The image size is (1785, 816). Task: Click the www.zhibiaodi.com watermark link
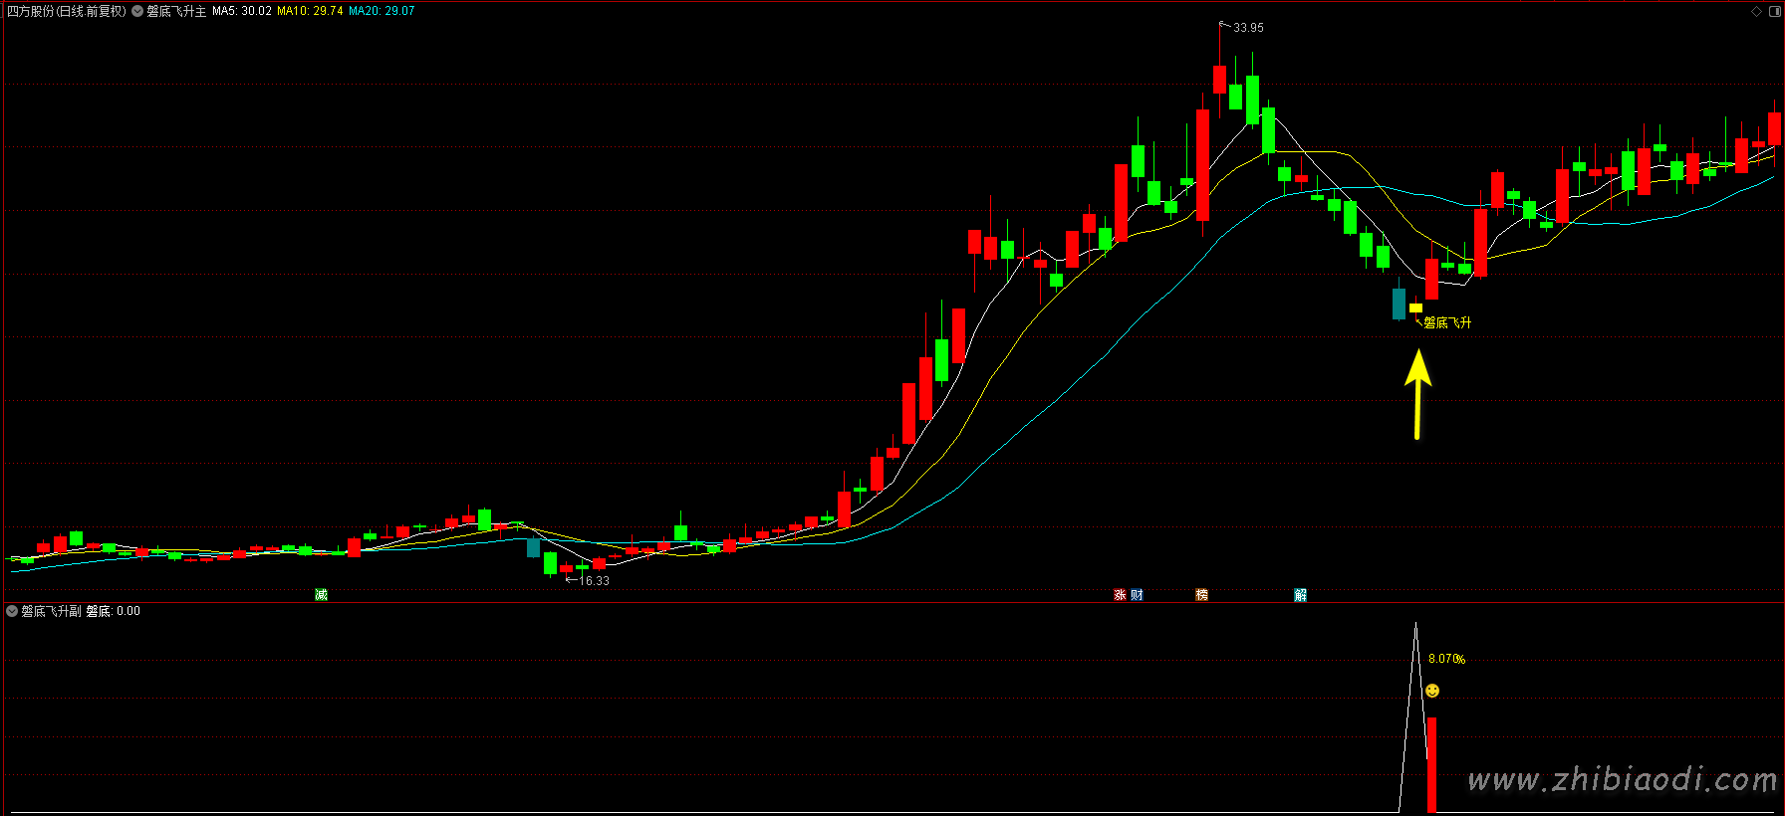[1622, 779]
